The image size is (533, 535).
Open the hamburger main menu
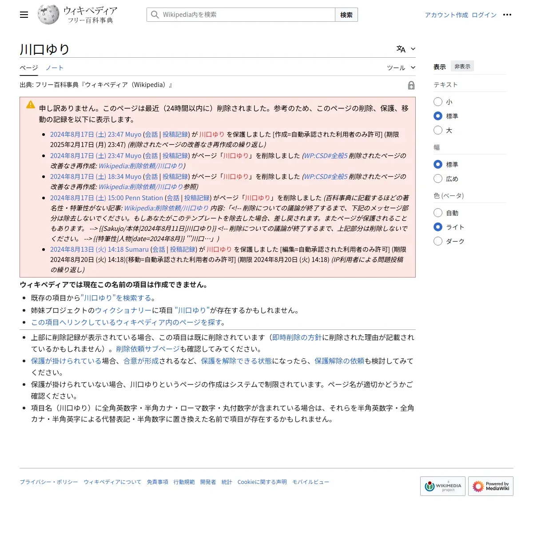coord(24,15)
